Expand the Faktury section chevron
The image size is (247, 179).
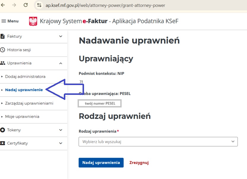(x=61, y=36)
